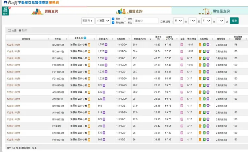Click purple price detail icon beside 1,227
The image size is (248, 152).
pyautogui.click(x=106, y=51)
